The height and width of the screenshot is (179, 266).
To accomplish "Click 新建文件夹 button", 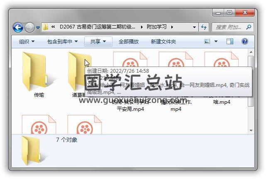I will coord(164,41).
